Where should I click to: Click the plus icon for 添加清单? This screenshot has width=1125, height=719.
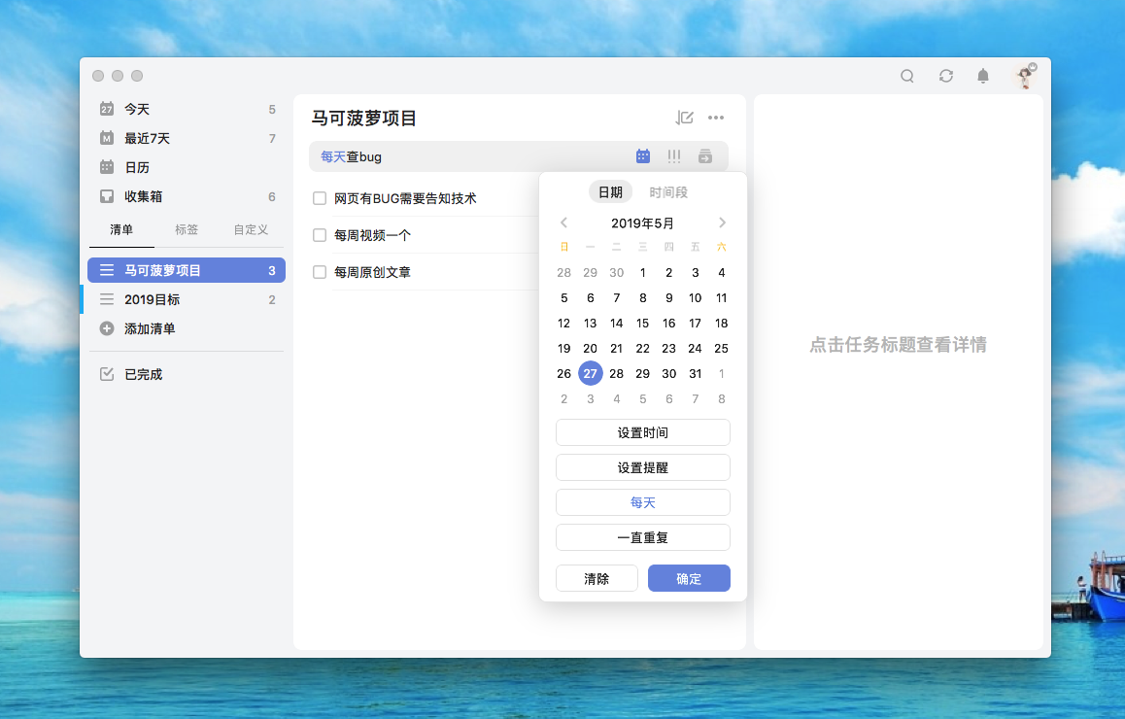click(x=107, y=328)
